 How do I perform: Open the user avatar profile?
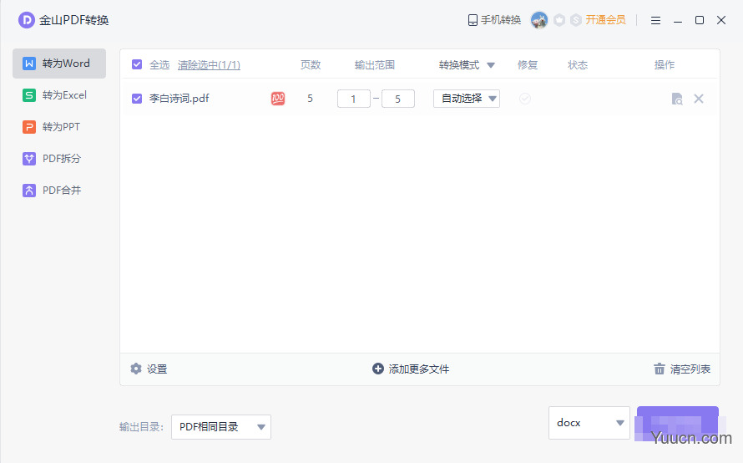click(538, 20)
